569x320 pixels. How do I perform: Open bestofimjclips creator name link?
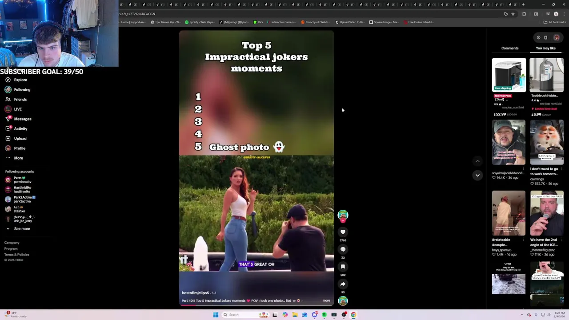pyautogui.click(x=195, y=293)
